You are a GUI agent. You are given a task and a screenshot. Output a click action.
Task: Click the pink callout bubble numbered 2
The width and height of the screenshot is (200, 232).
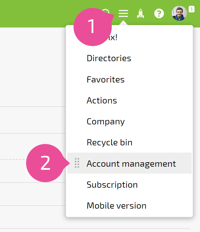(46, 163)
